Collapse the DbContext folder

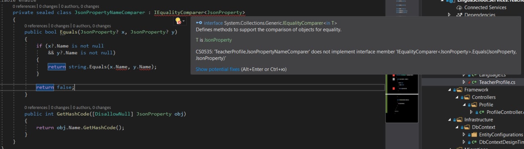pos(457,127)
